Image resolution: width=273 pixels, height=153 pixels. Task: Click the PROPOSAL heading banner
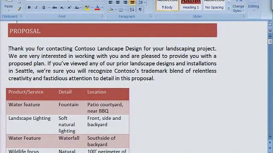[113, 30]
